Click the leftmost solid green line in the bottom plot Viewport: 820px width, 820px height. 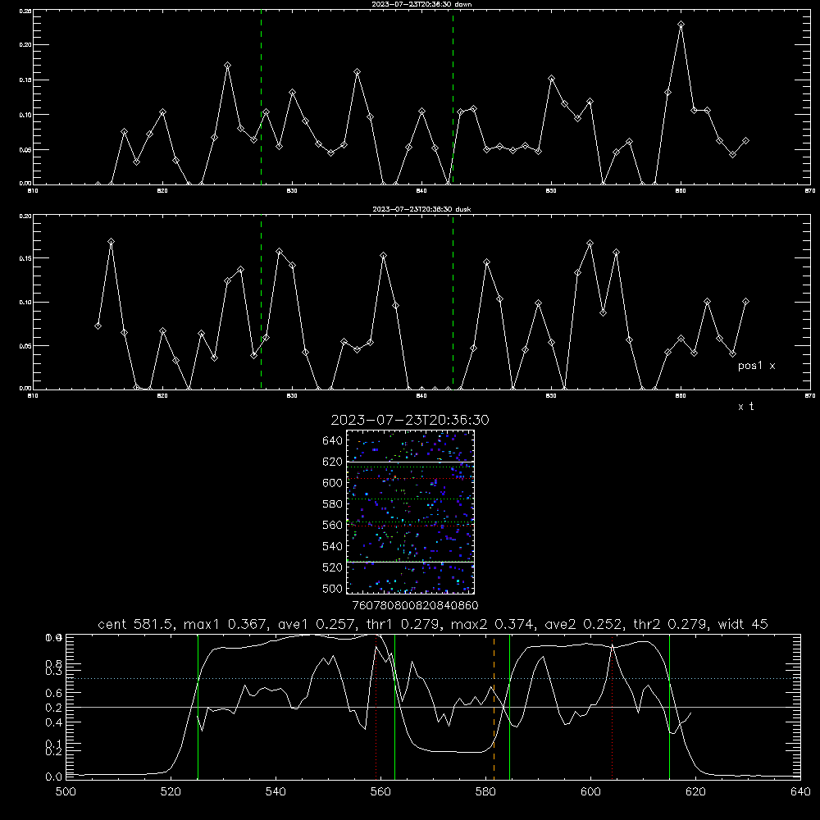198,707
